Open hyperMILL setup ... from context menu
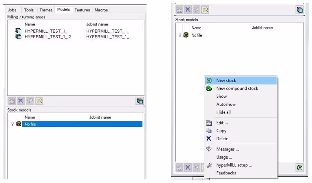Screen dimensions: 312x183 tap(241, 165)
